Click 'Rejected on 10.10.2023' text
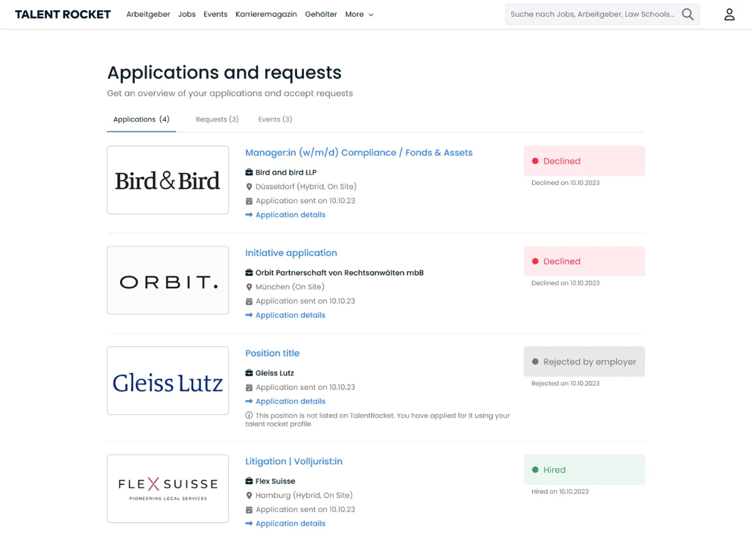The height and width of the screenshot is (548, 752). point(565,383)
